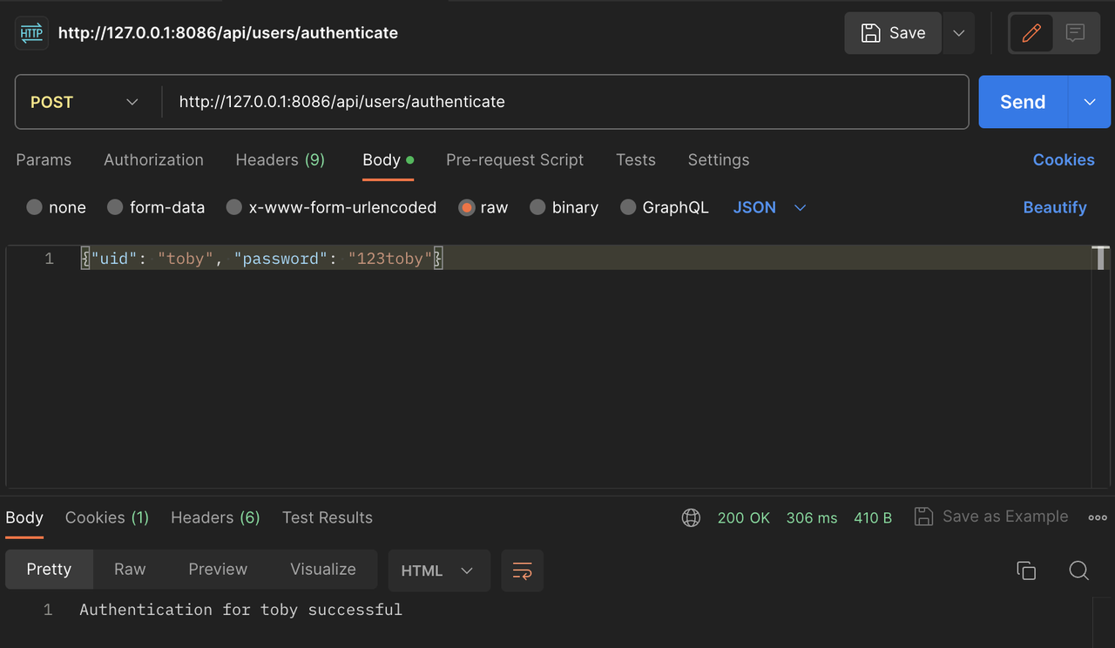1115x648 pixels.
Task: Click the request URL input field
Action: [x=566, y=102]
